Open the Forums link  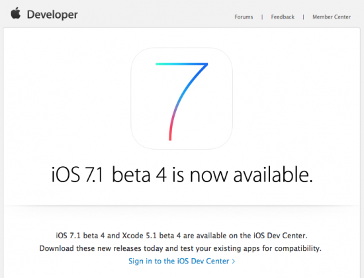click(244, 17)
